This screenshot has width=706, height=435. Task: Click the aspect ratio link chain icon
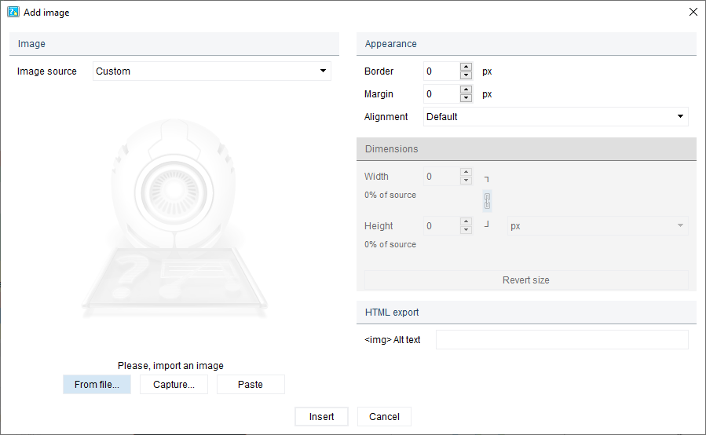(487, 201)
